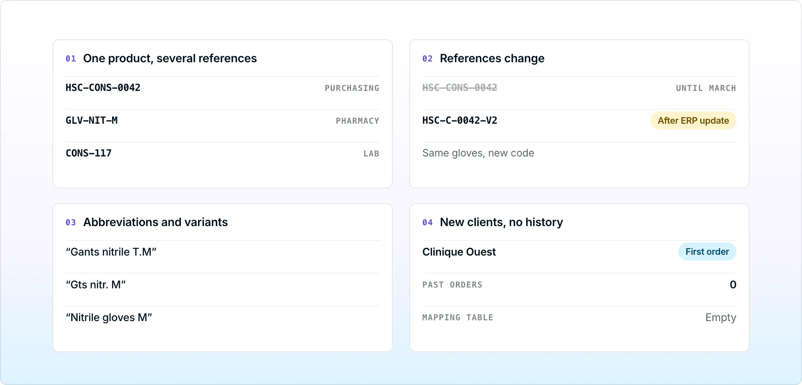Click the PHARMACY label
Screen dimensions: 802x385
click(x=358, y=121)
